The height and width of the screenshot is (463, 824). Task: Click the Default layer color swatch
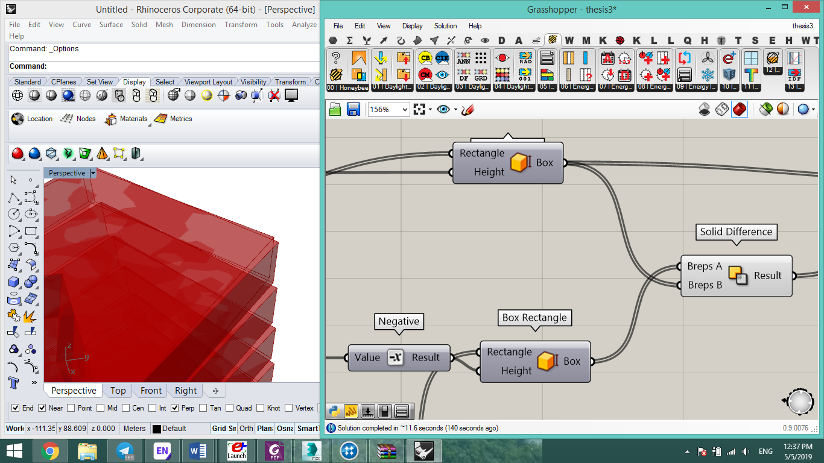[x=157, y=429]
